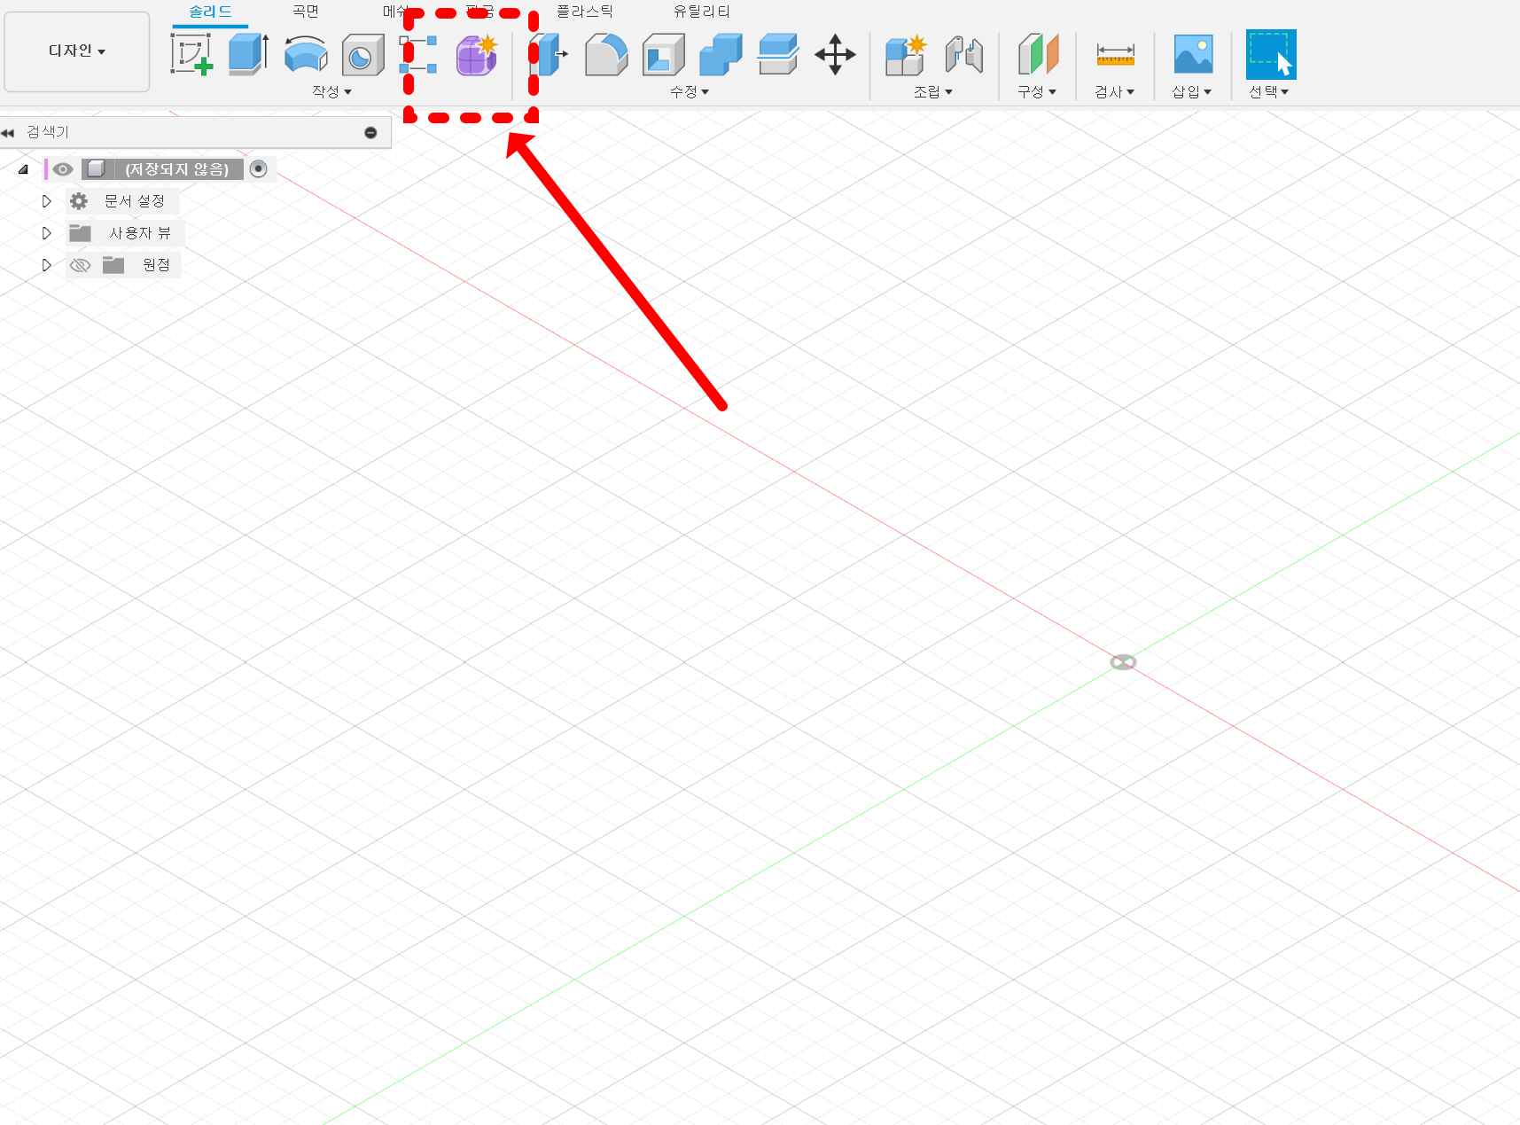Click the 검색기 browser panel title
Image resolution: width=1520 pixels, height=1125 pixels.
[48, 132]
